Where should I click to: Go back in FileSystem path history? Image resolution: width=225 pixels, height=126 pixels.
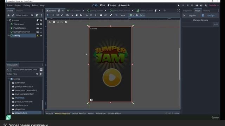(x=8, y=70)
